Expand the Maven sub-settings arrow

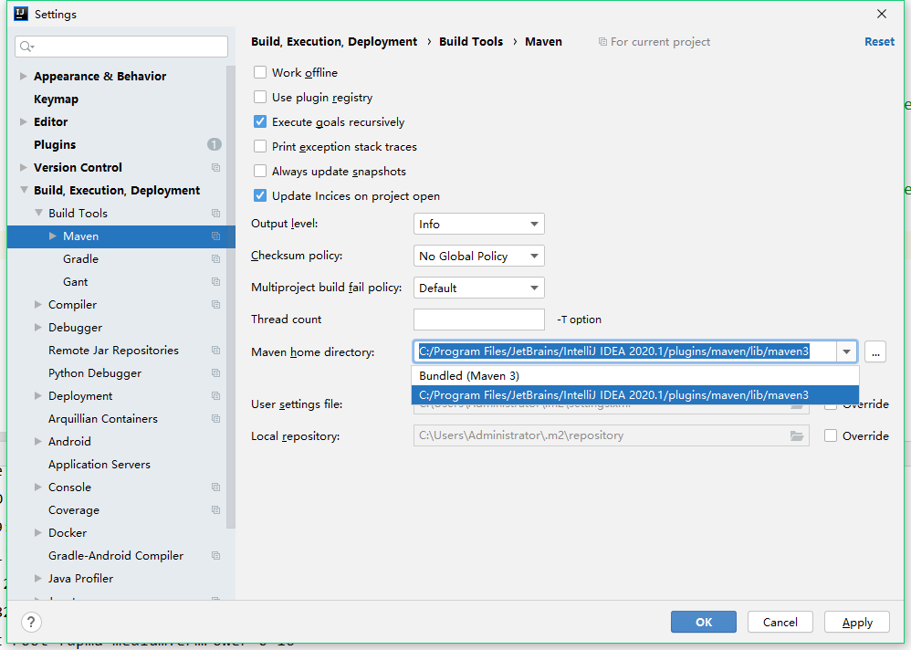[x=53, y=236]
